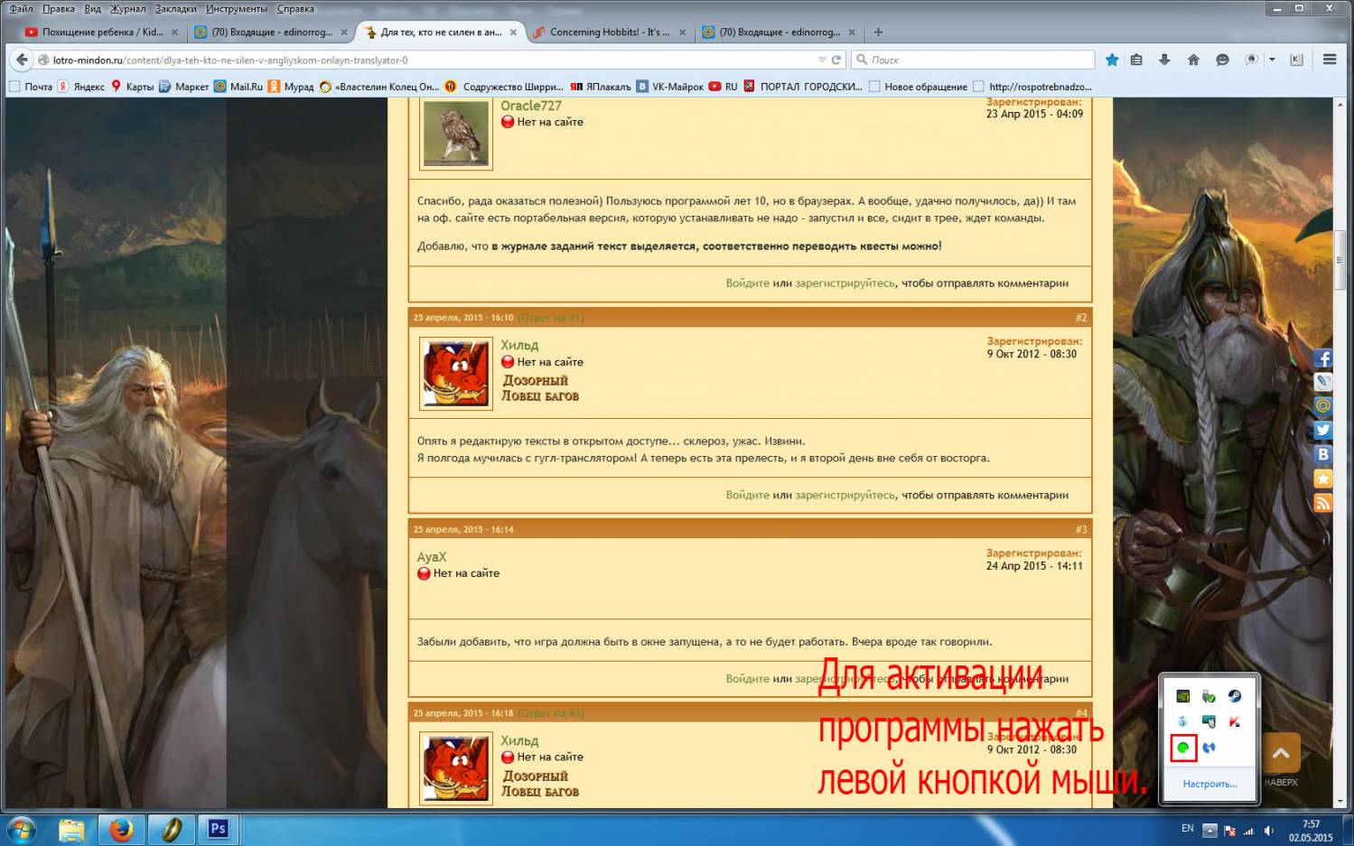Click the Twitter share icon on sidebar
The height and width of the screenshot is (846, 1354).
1322,431
